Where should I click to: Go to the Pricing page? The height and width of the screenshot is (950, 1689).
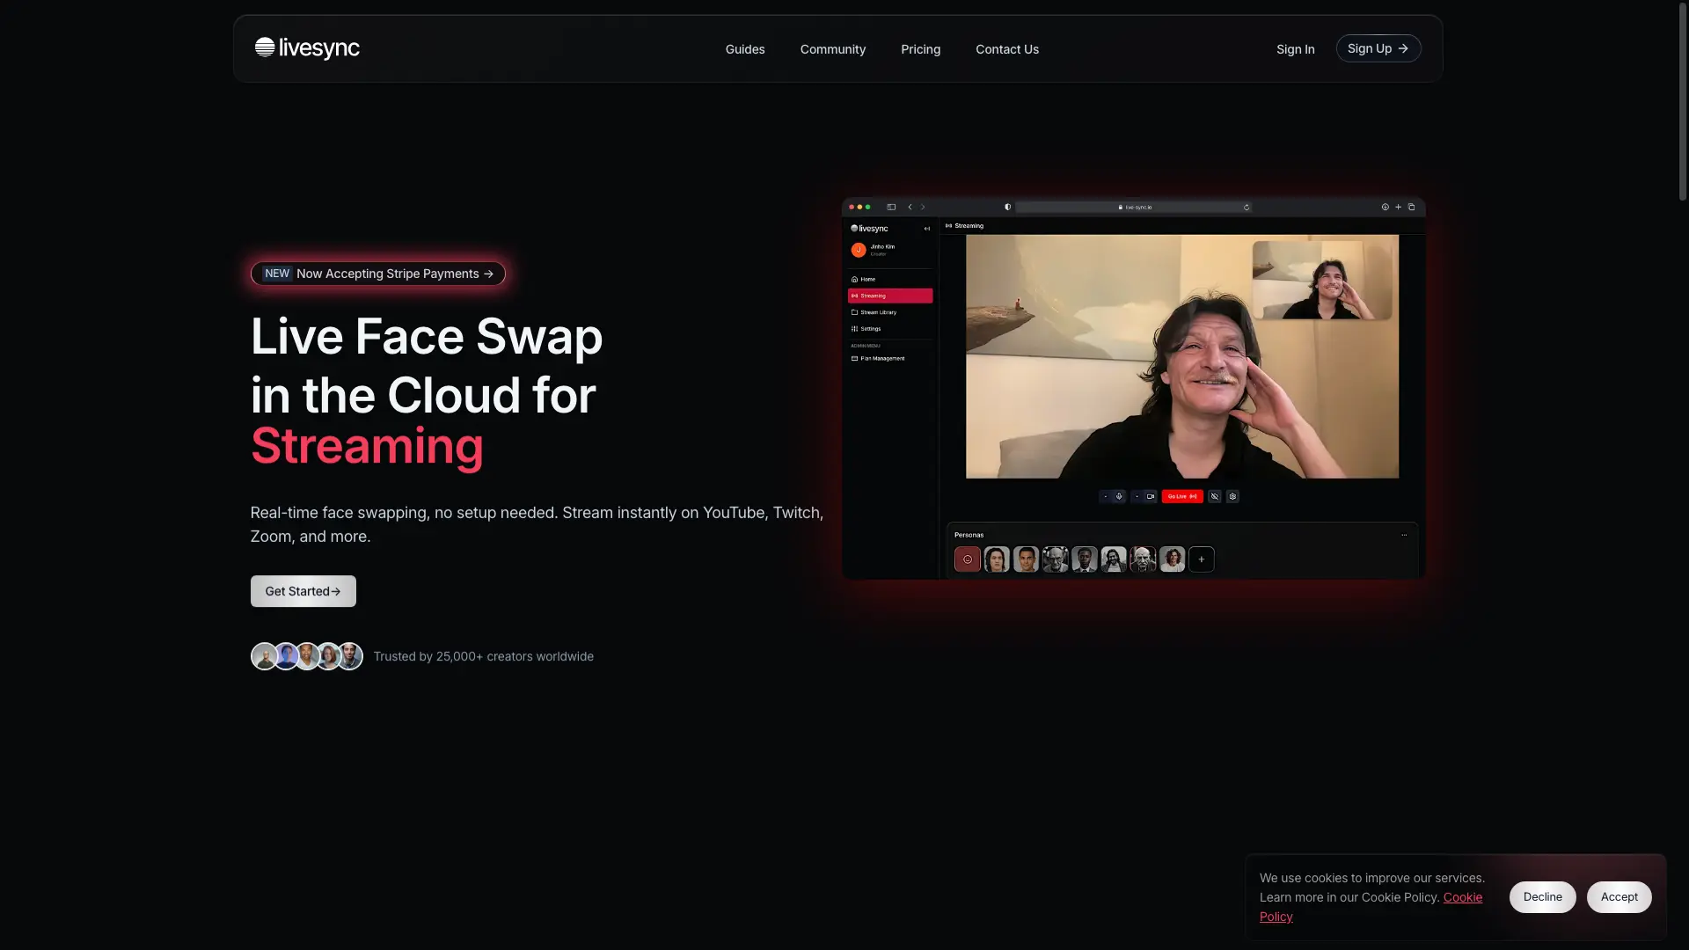920,49
